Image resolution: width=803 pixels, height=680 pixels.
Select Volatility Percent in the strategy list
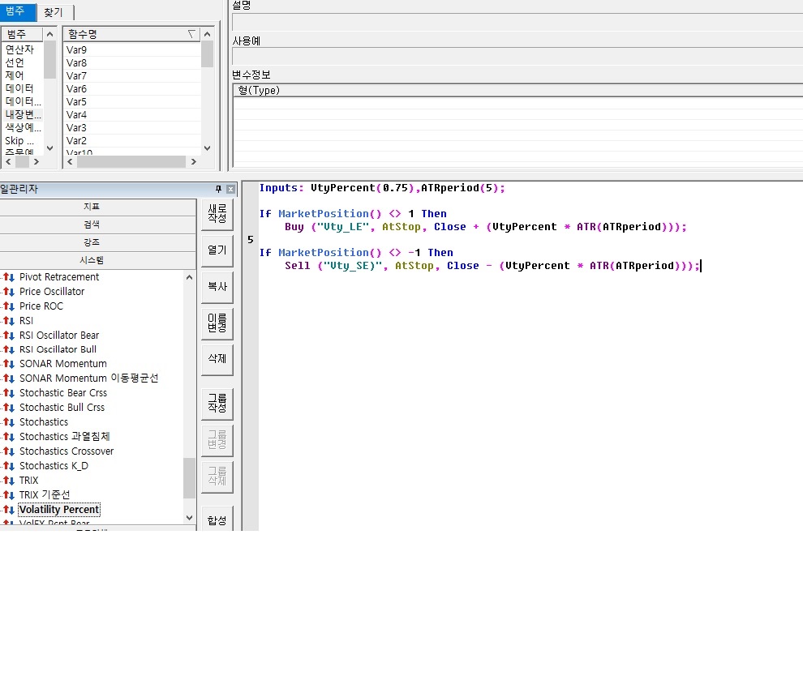(x=59, y=510)
